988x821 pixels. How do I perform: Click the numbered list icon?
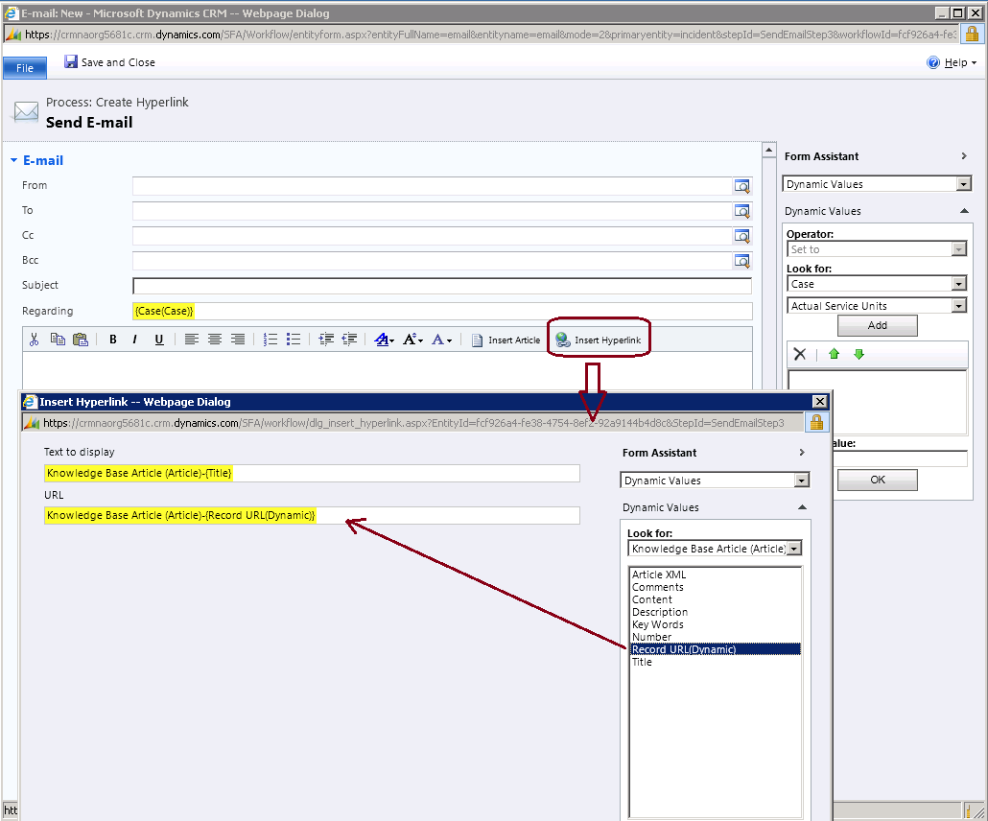point(271,340)
